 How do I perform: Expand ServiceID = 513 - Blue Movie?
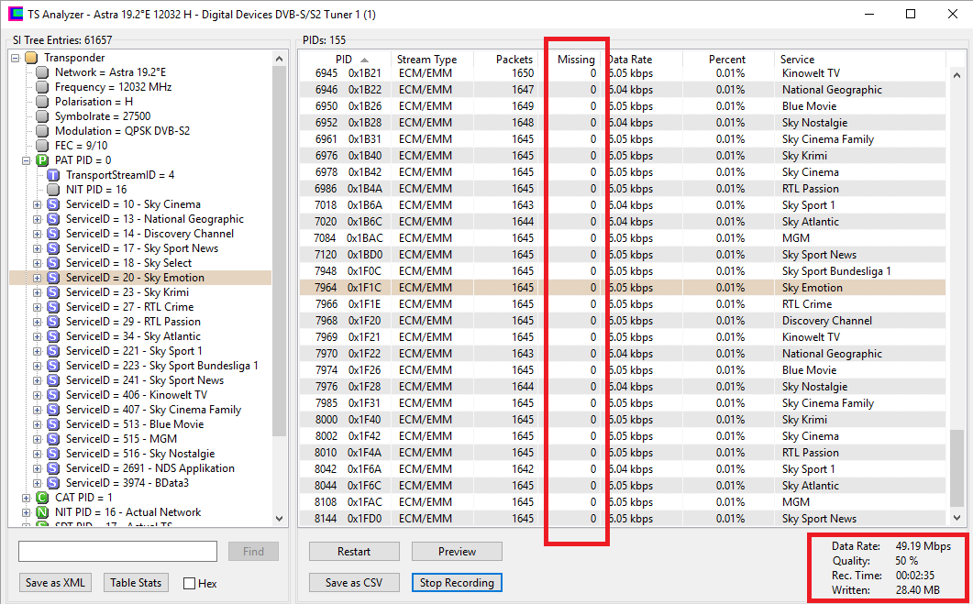pyautogui.click(x=38, y=424)
